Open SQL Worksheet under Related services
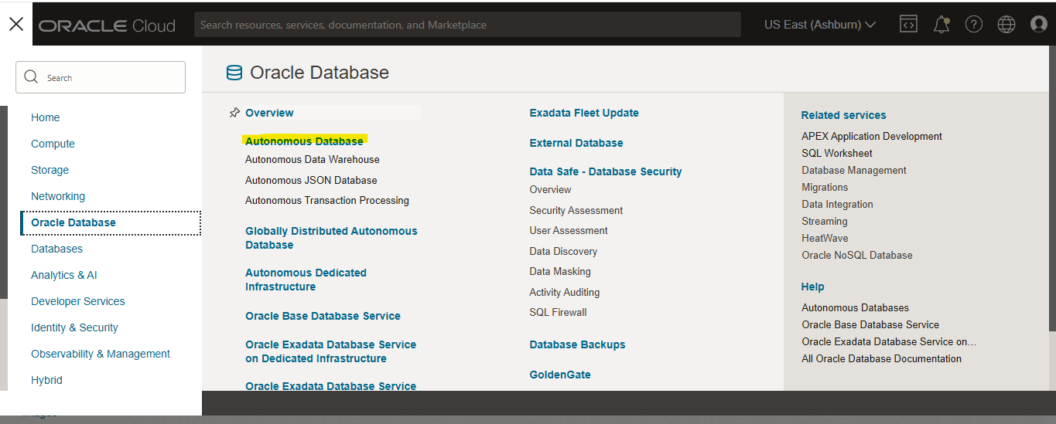The image size is (1056, 424). click(x=837, y=153)
